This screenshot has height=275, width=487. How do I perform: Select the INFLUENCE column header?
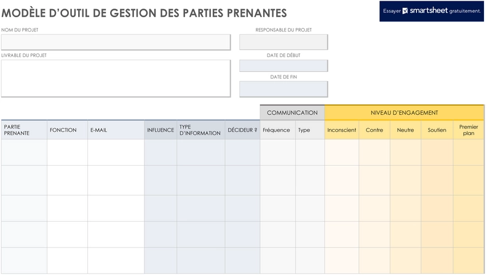pyautogui.click(x=160, y=130)
